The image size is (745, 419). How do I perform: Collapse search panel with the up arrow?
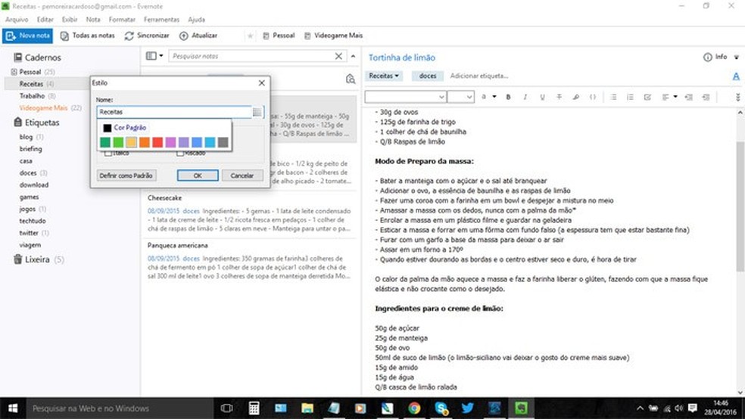353,56
